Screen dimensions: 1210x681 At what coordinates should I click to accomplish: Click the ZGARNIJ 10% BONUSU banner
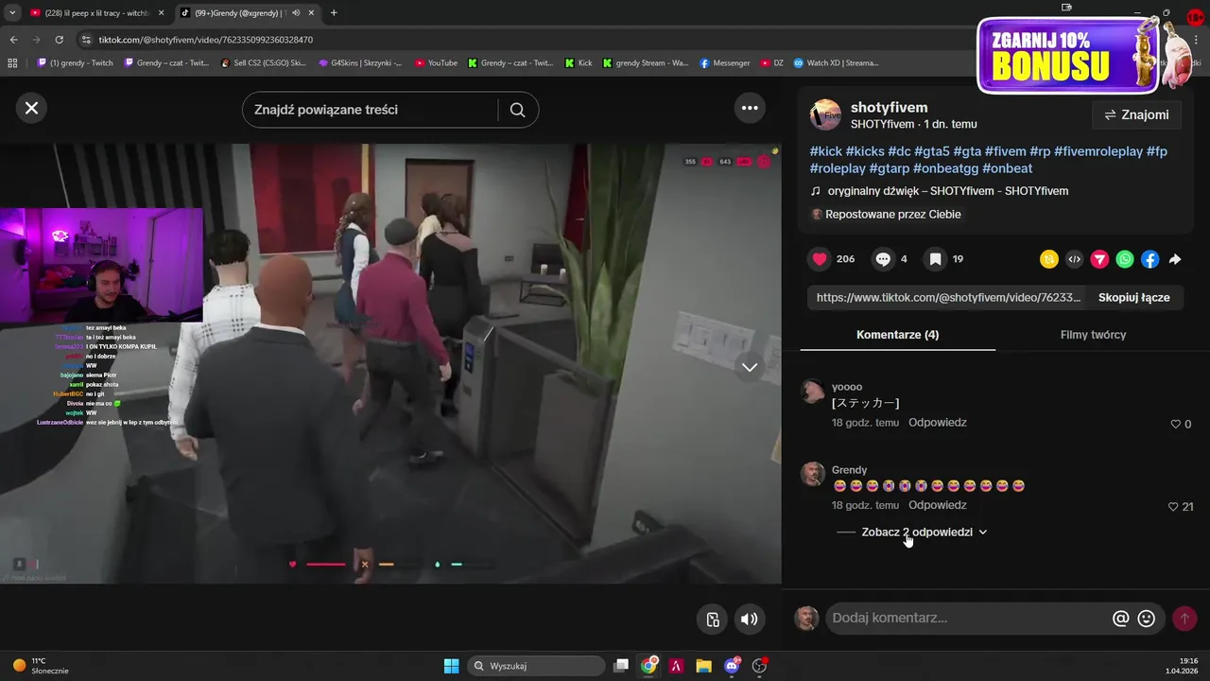(1068, 55)
